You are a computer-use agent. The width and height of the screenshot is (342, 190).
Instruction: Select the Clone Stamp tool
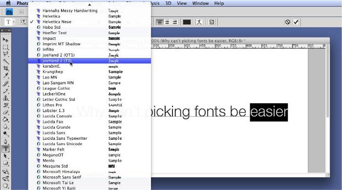pyautogui.click(x=5, y=98)
